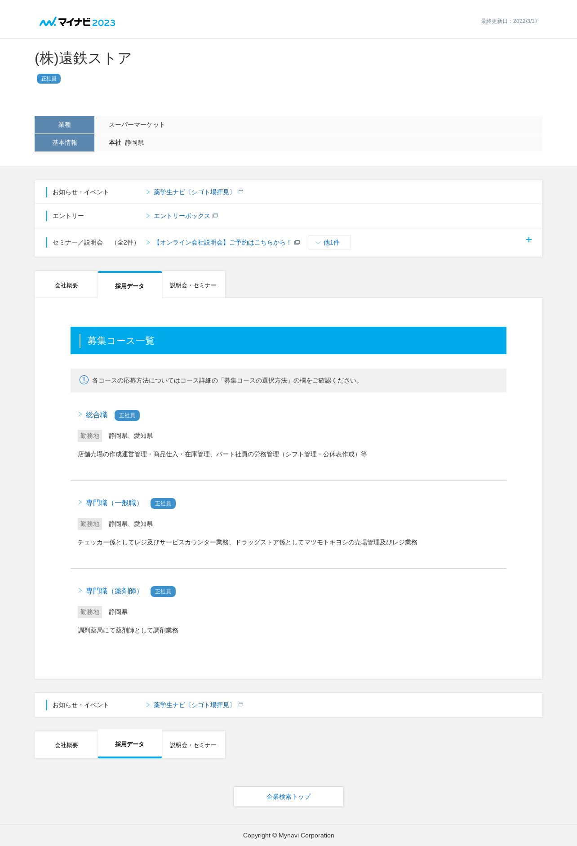Click the info icon in application notice

[84, 380]
